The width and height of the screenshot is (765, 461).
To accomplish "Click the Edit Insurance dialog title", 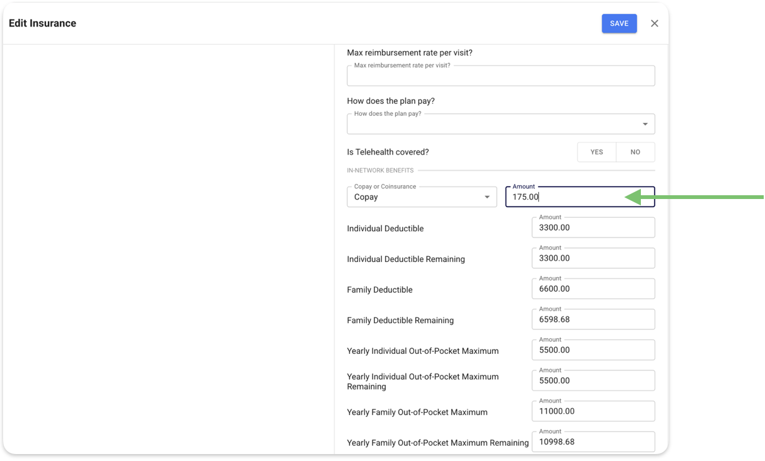I will (x=42, y=23).
